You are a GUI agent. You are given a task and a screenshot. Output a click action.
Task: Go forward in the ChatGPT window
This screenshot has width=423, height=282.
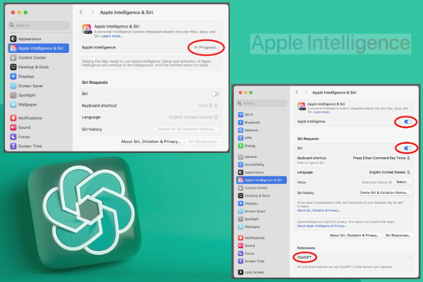(x=306, y=92)
